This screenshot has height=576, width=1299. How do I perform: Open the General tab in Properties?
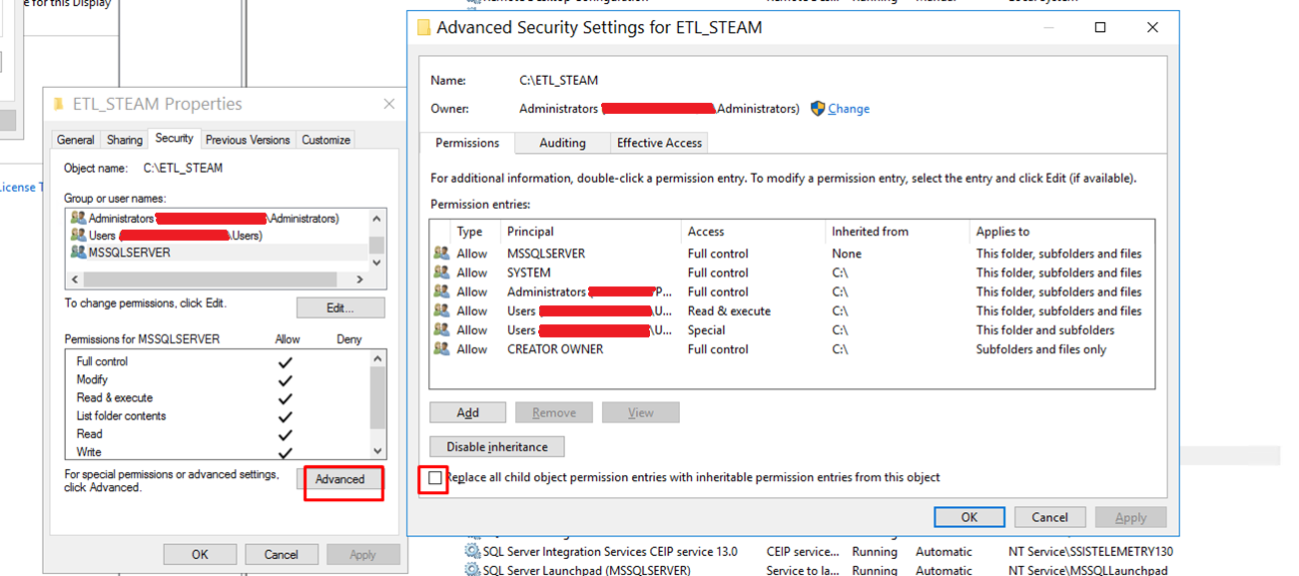click(76, 140)
